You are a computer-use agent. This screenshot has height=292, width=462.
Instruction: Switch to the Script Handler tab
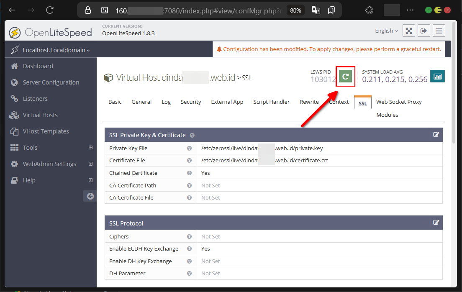pos(271,102)
